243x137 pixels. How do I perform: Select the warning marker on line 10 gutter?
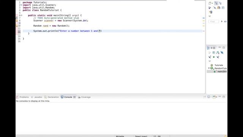coord(17,26)
